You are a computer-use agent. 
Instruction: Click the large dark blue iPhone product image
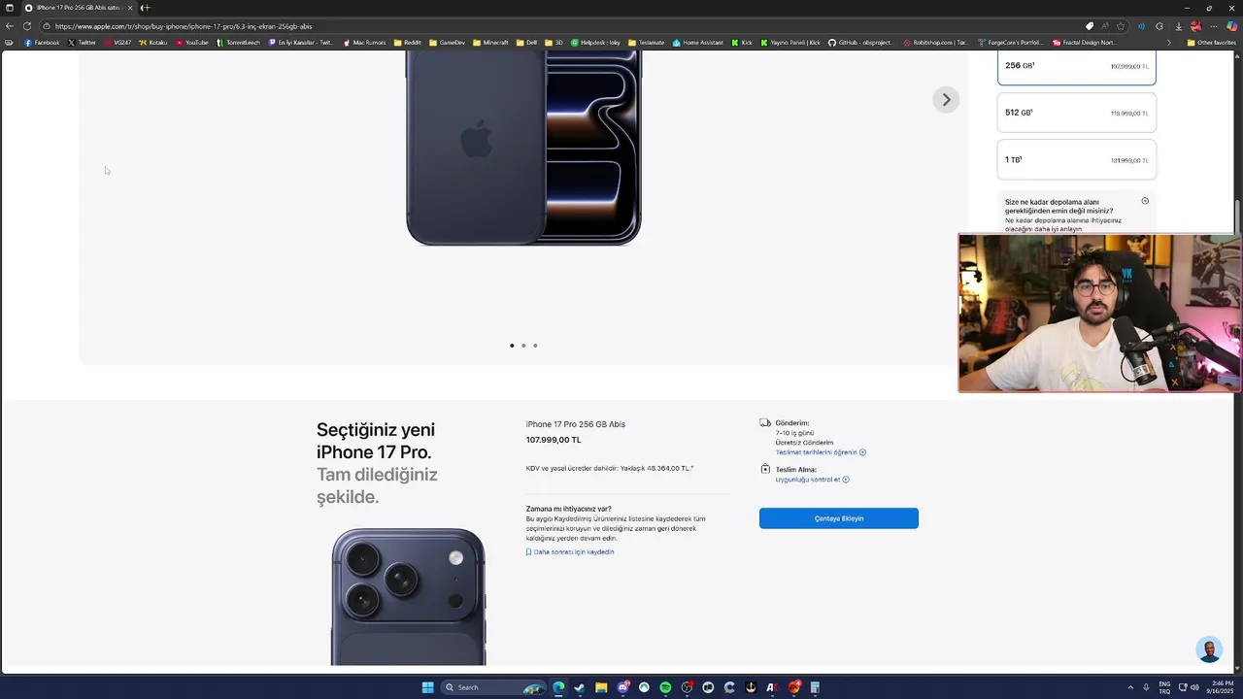[x=523, y=146]
